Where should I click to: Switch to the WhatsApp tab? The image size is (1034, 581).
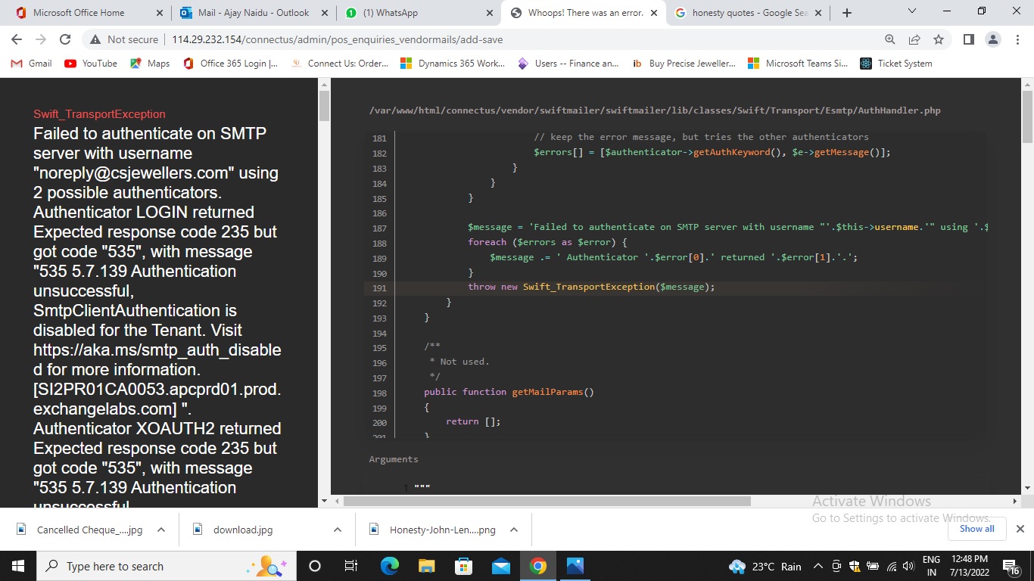click(x=413, y=13)
